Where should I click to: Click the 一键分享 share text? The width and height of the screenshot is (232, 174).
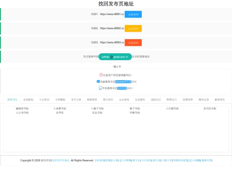[x=116, y=67]
